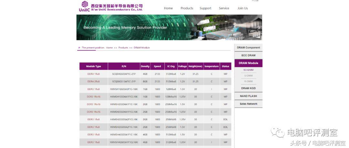The height and width of the screenshot is (148, 349).
Task: Open the Products navigation menu
Action: [187, 8]
